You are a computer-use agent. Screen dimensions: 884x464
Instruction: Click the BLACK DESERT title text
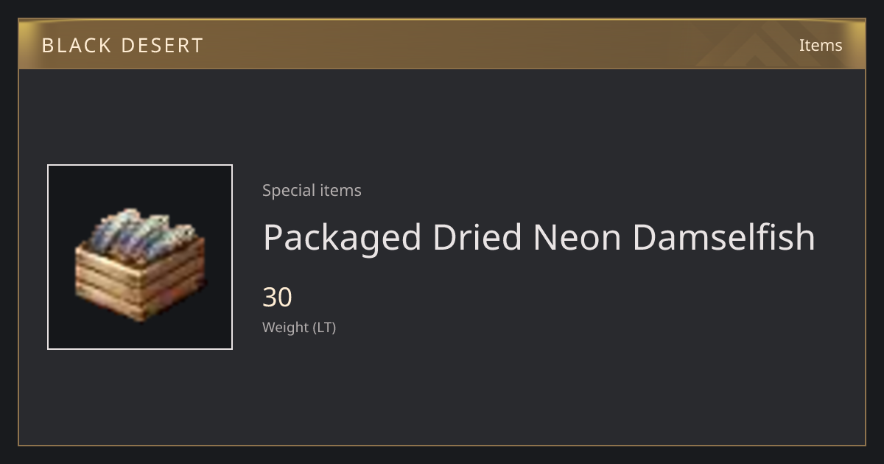(x=122, y=46)
